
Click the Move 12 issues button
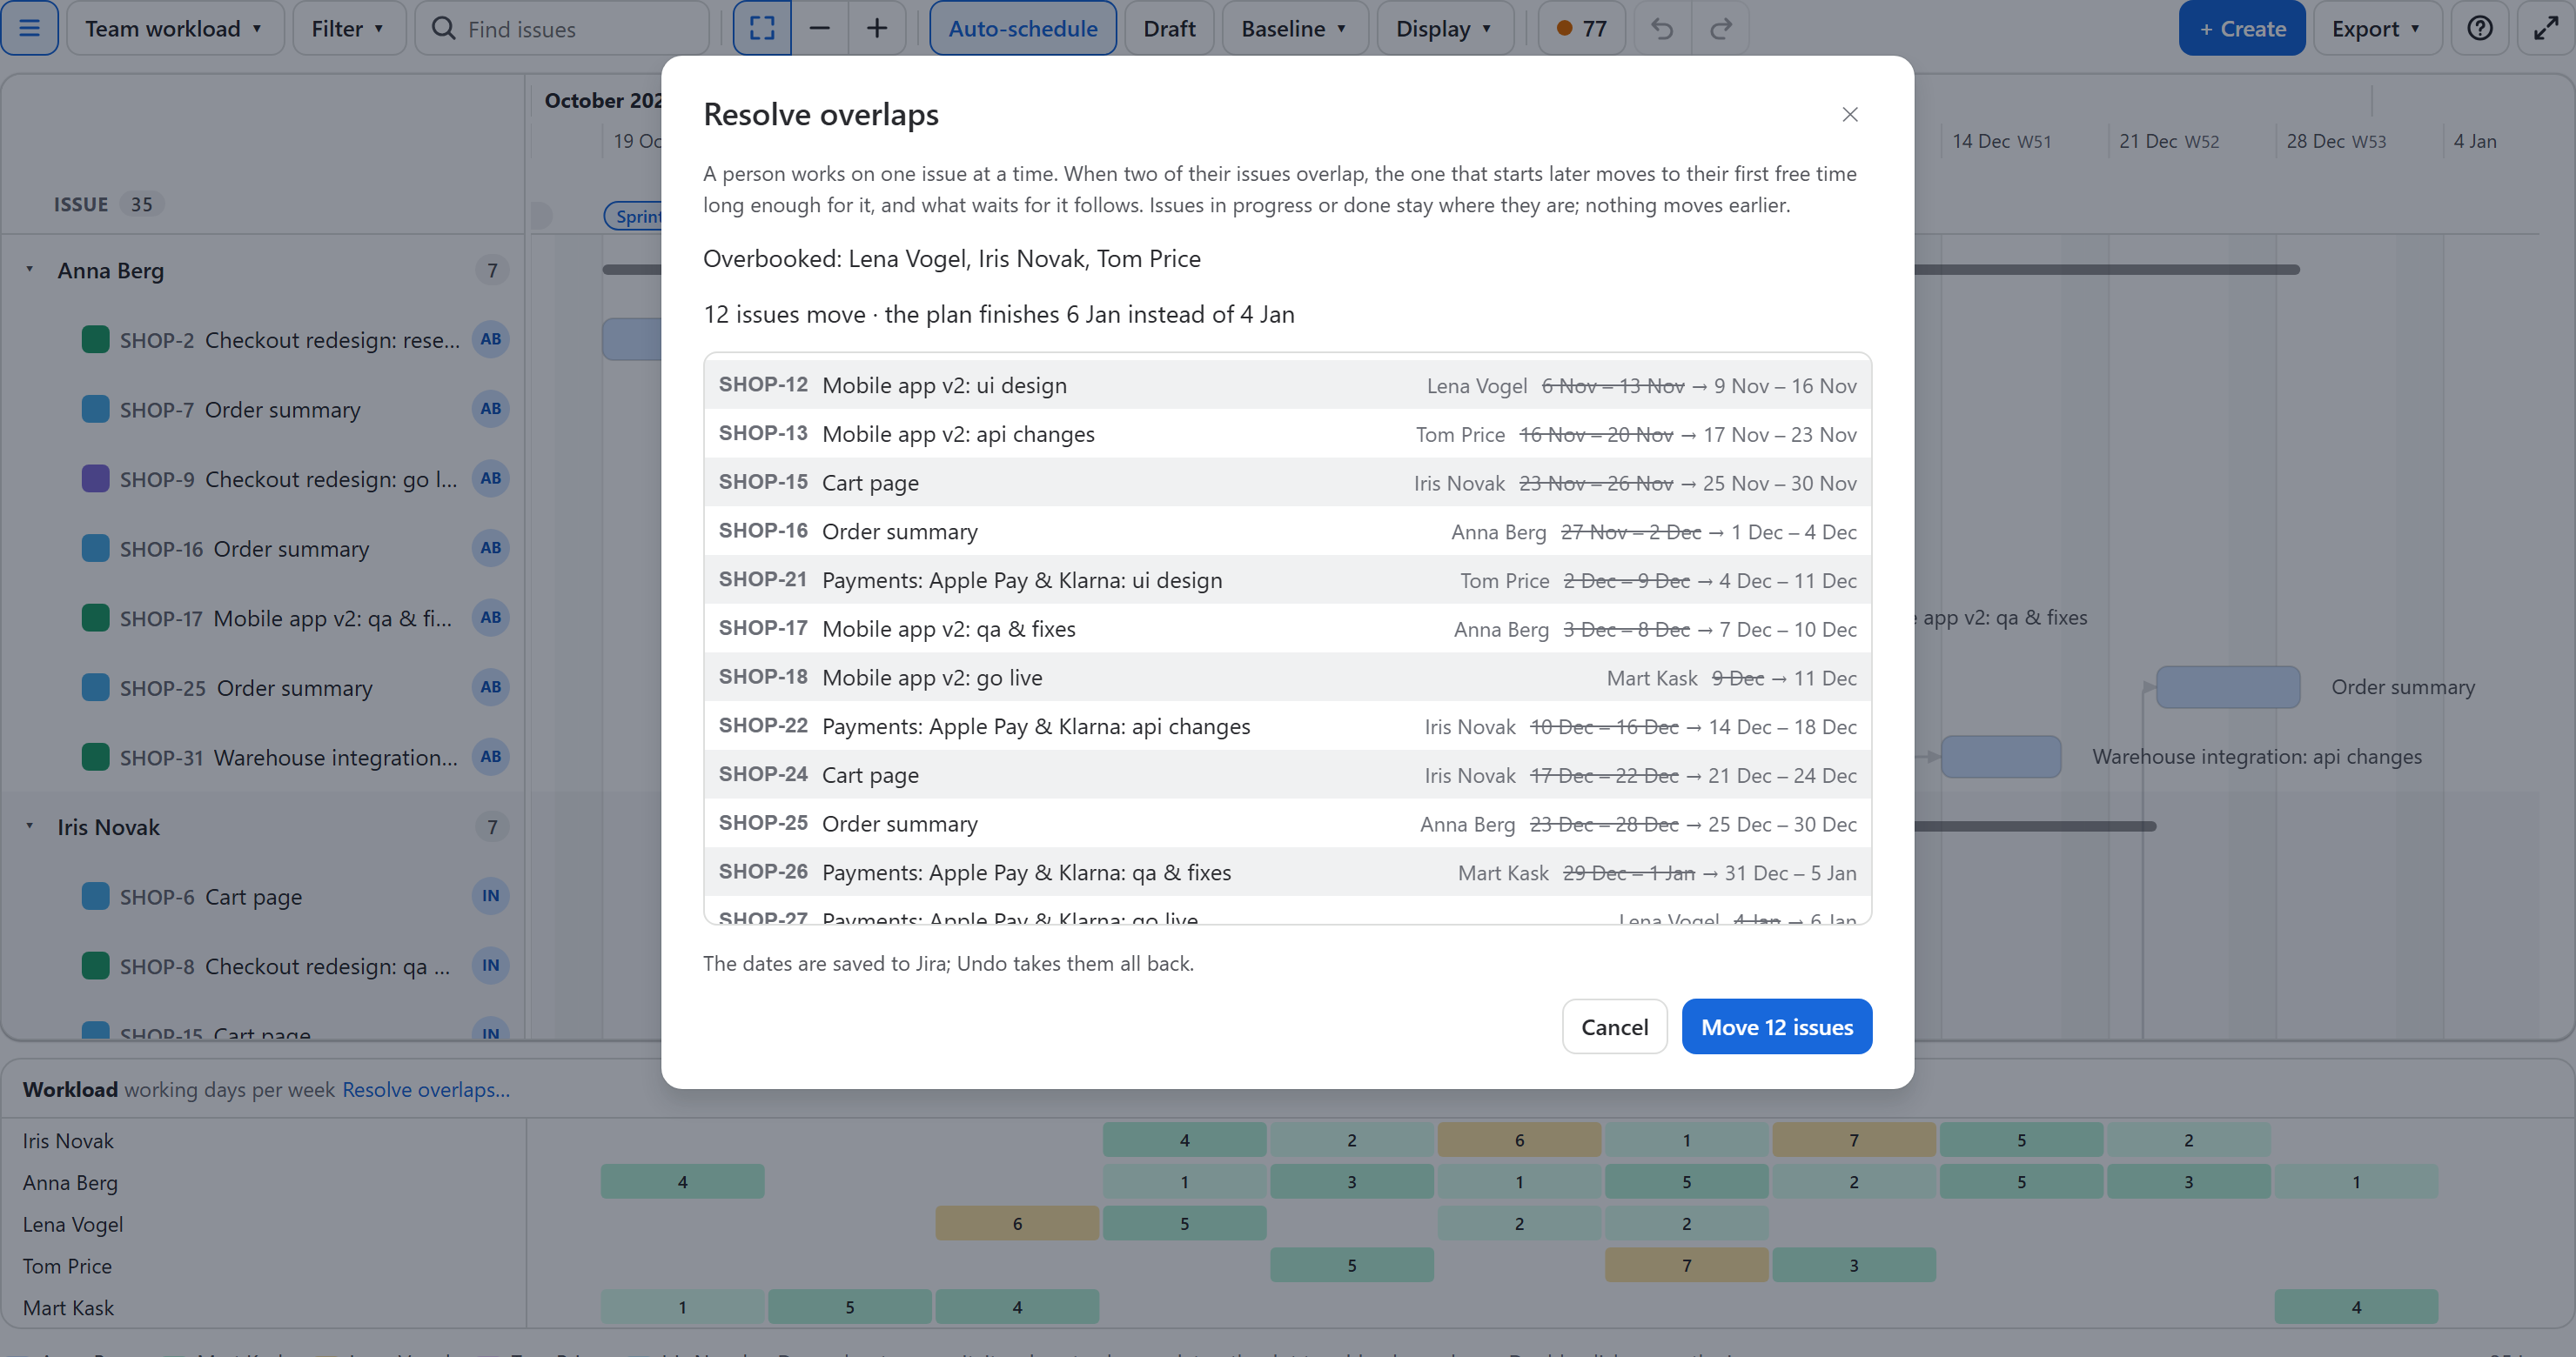(x=1776, y=1026)
